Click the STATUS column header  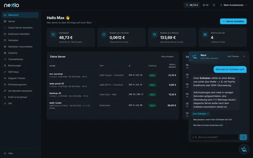(152, 66)
